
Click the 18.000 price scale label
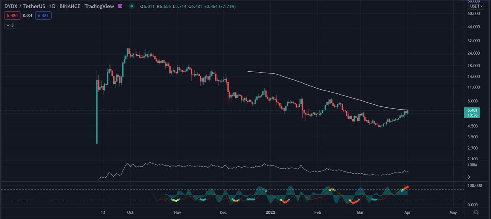[474, 66]
